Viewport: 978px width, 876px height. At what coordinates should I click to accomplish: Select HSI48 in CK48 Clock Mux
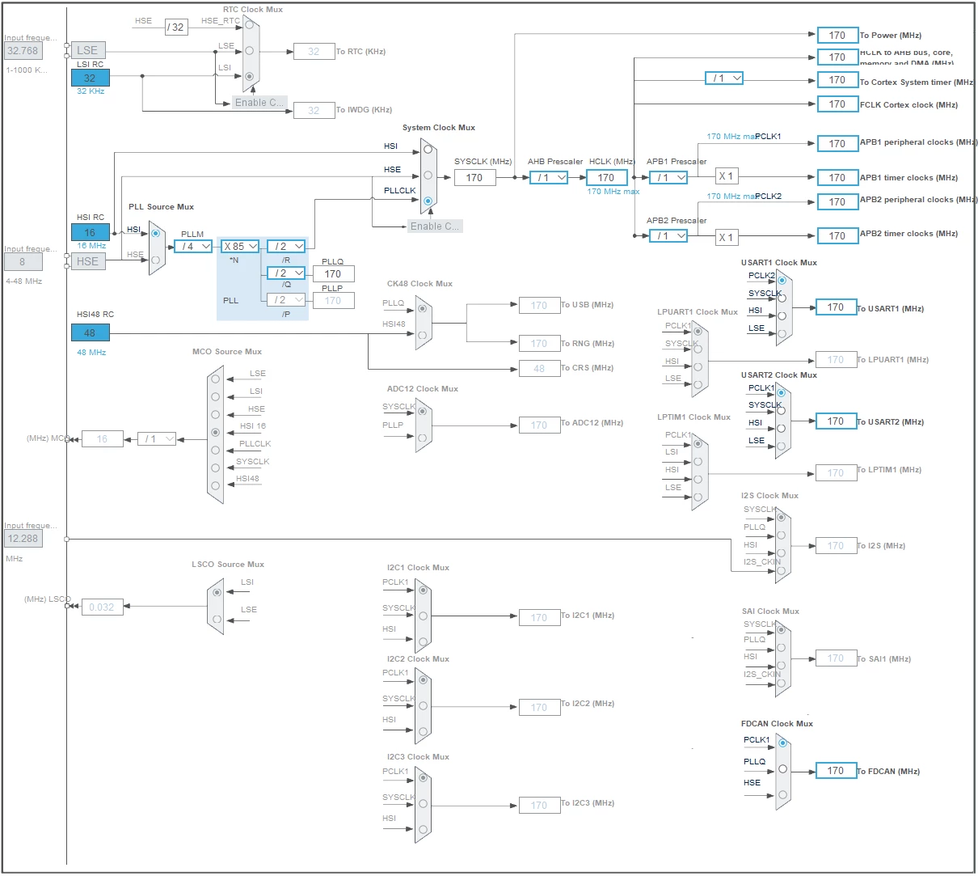point(421,335)
